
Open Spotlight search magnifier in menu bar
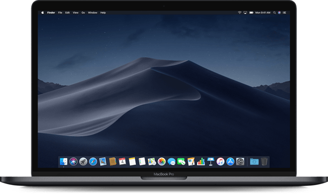pyautogui.click(x=274, y=12)
